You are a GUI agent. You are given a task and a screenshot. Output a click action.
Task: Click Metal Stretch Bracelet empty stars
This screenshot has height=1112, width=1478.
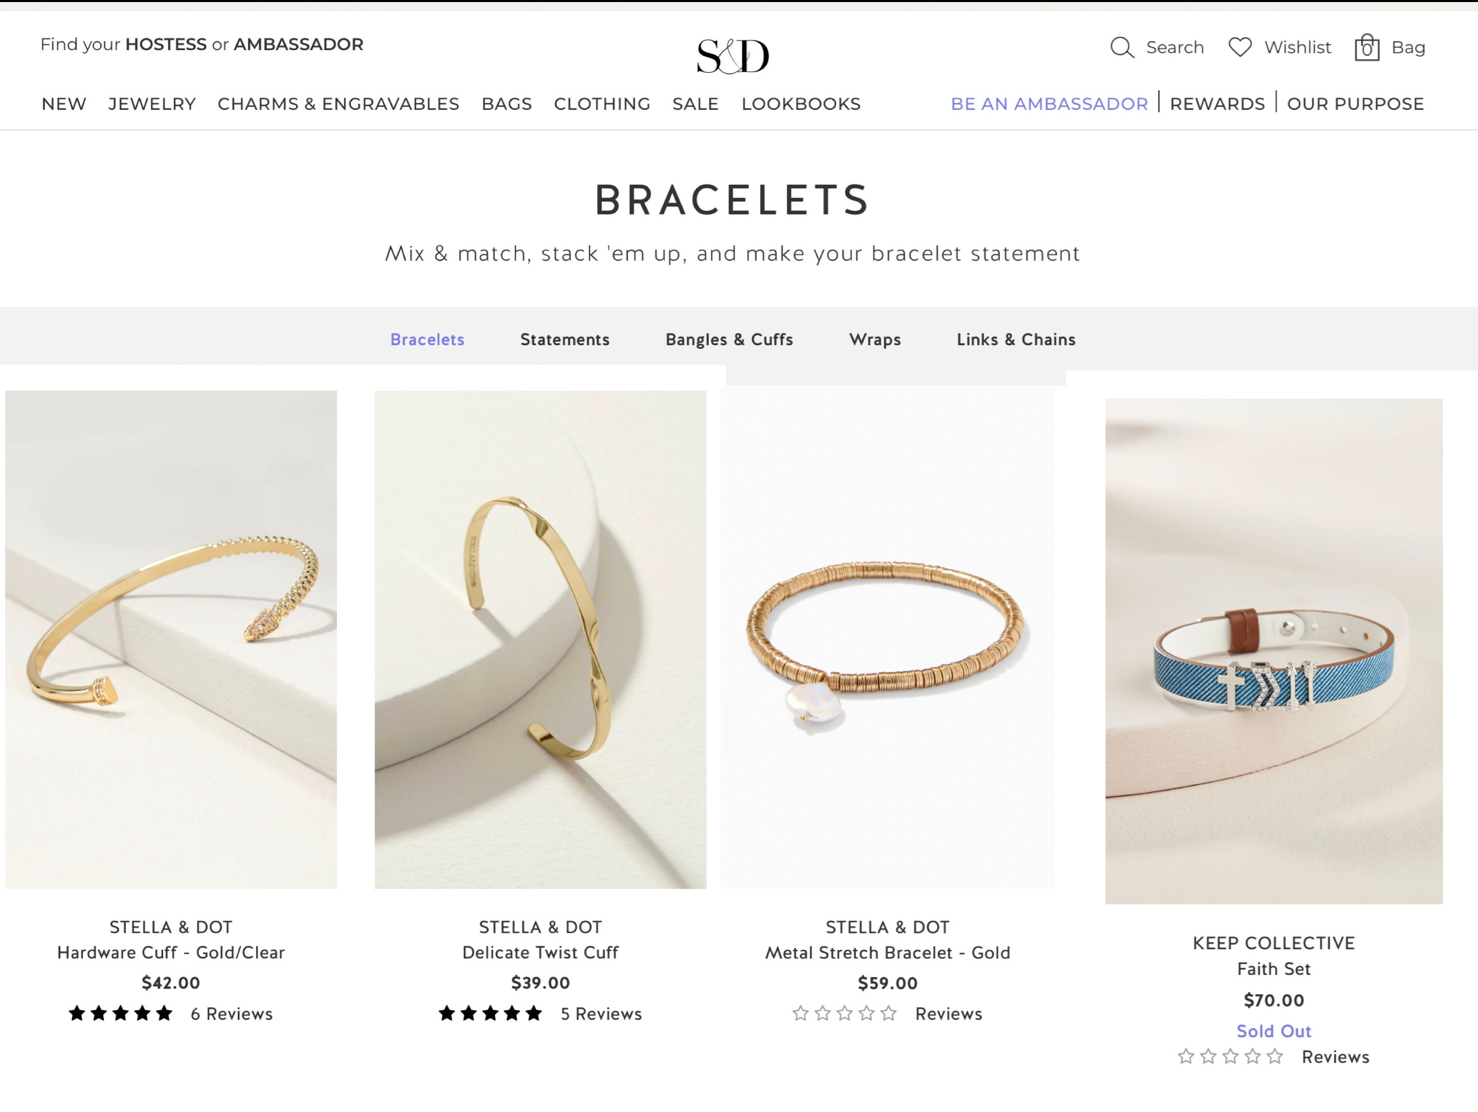pos(844,1014)
